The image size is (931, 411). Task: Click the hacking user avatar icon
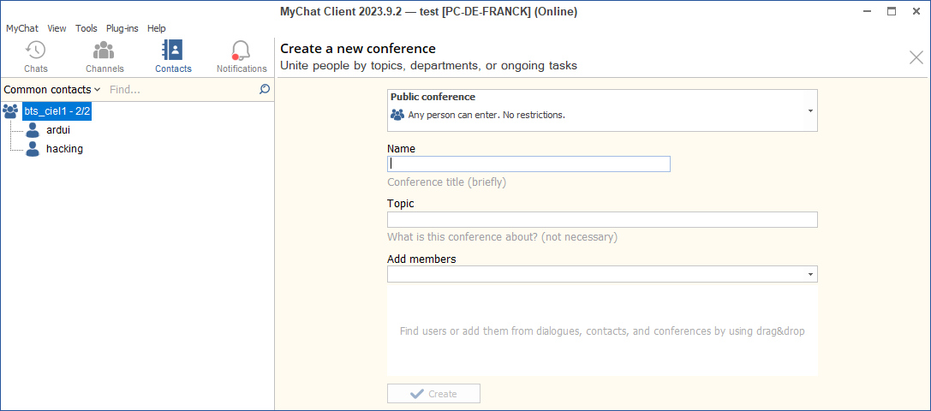(33, 149)
